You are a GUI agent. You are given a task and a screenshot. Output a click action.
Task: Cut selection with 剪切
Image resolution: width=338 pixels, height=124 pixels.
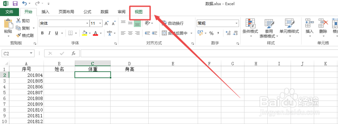click(23, 21)
